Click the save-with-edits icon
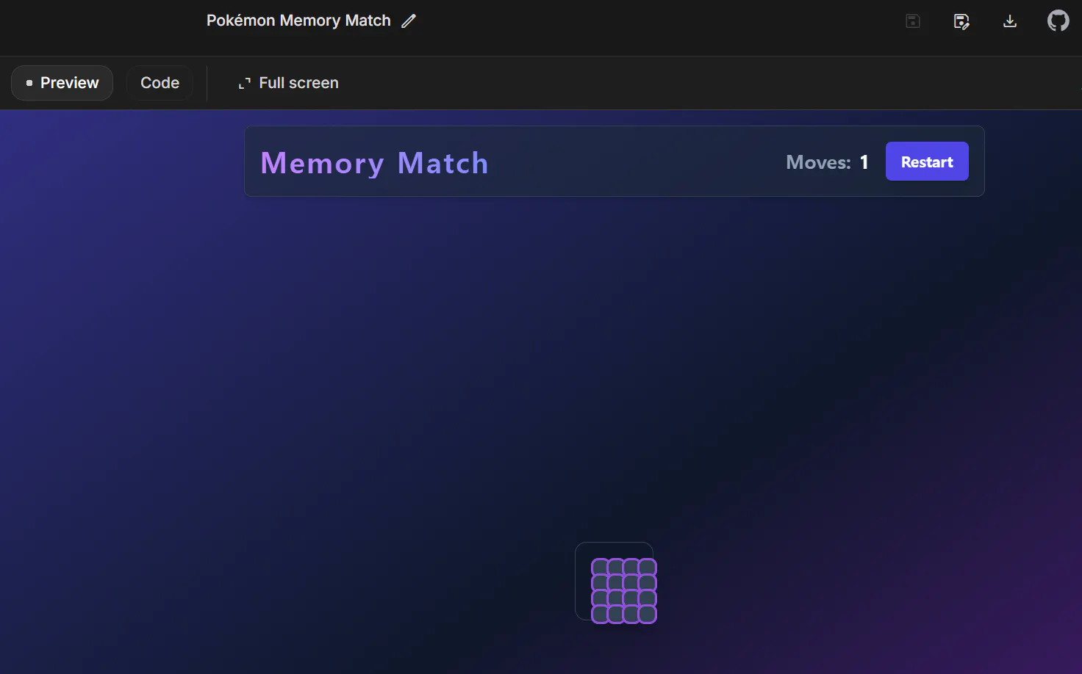Screen dimensions: 1082x674 961,21
